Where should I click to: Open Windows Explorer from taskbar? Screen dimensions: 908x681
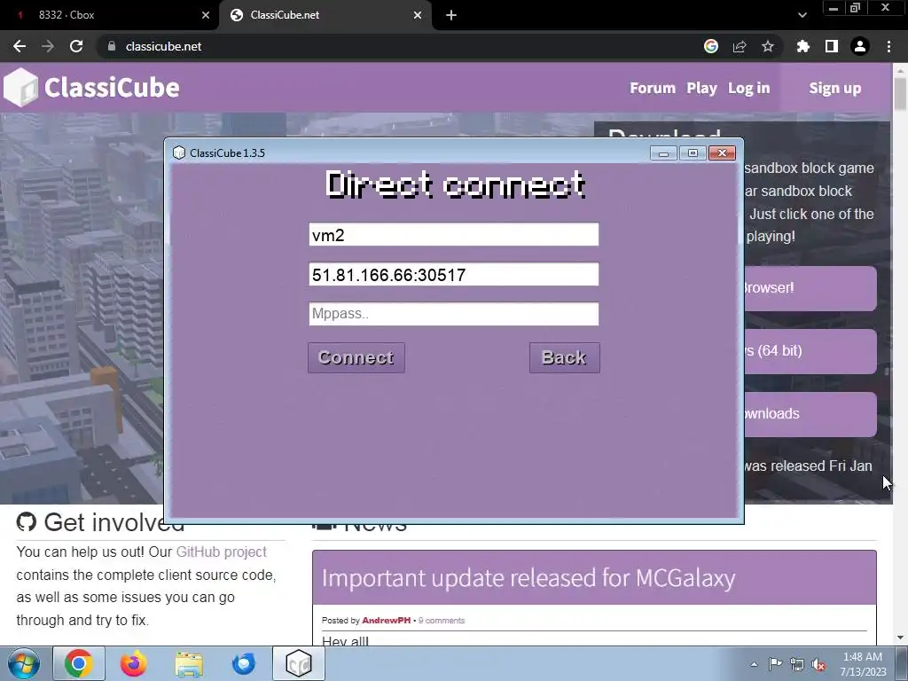point(189,663)
